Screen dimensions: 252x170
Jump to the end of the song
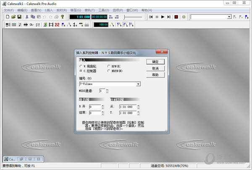[169, 17]
